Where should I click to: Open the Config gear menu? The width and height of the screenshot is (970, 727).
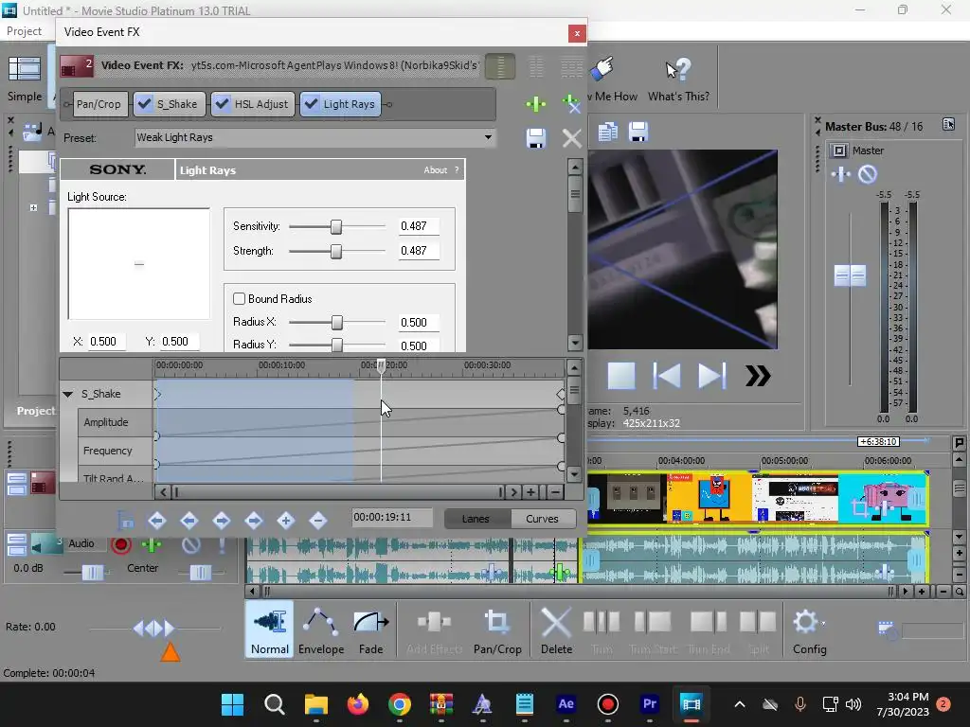809,630
